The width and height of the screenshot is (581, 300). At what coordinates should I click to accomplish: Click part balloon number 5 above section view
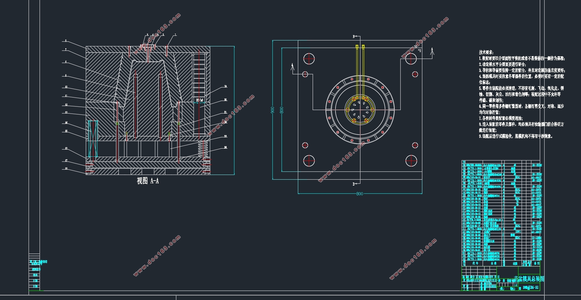(147, 35)
